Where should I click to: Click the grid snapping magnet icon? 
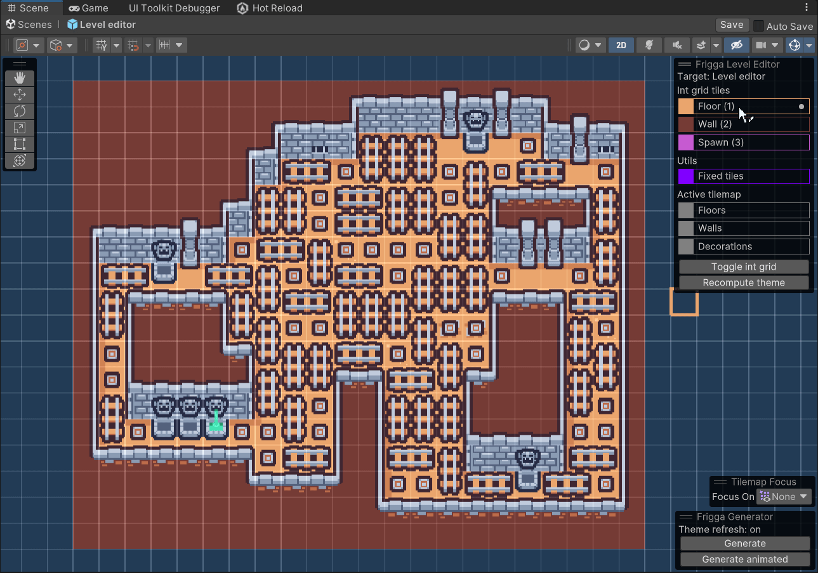tap(133, 45)
